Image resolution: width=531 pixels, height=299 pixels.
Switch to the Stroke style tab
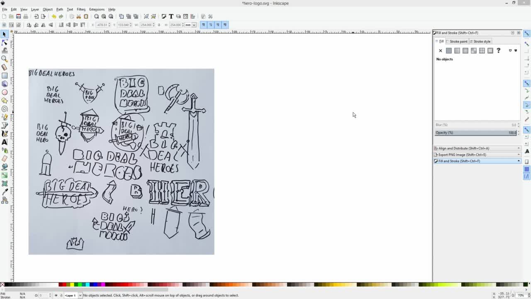click(x=480, y=42)
